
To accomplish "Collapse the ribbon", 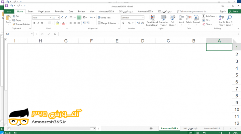I will (238, 28).
